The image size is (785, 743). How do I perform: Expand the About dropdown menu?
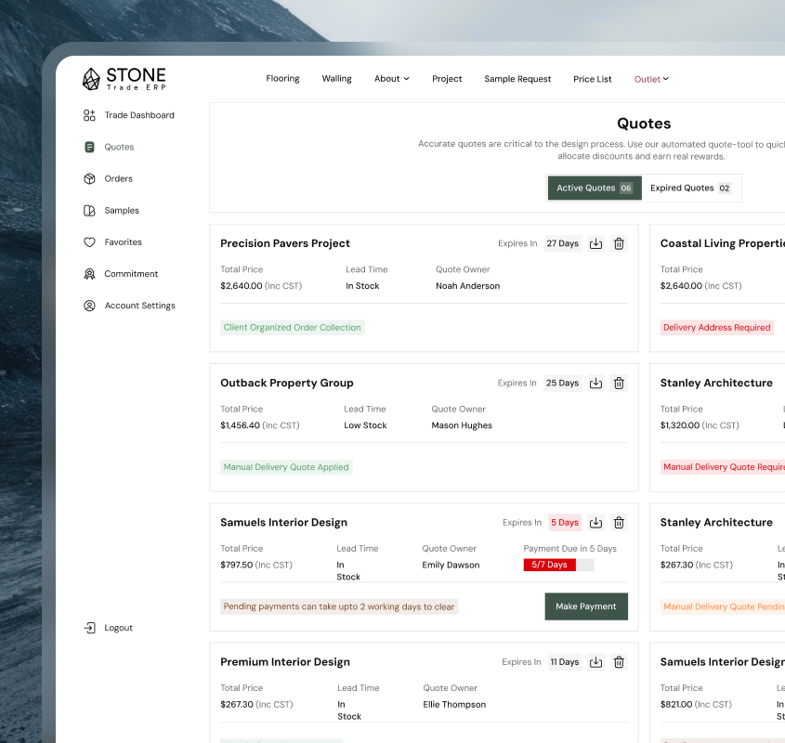click(391, 79)
